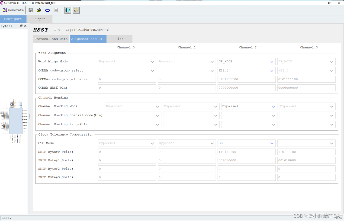Click Channel 1 SKIP Byte#0 field
This screenshot has height=221, width=344.
coord(187,152)
